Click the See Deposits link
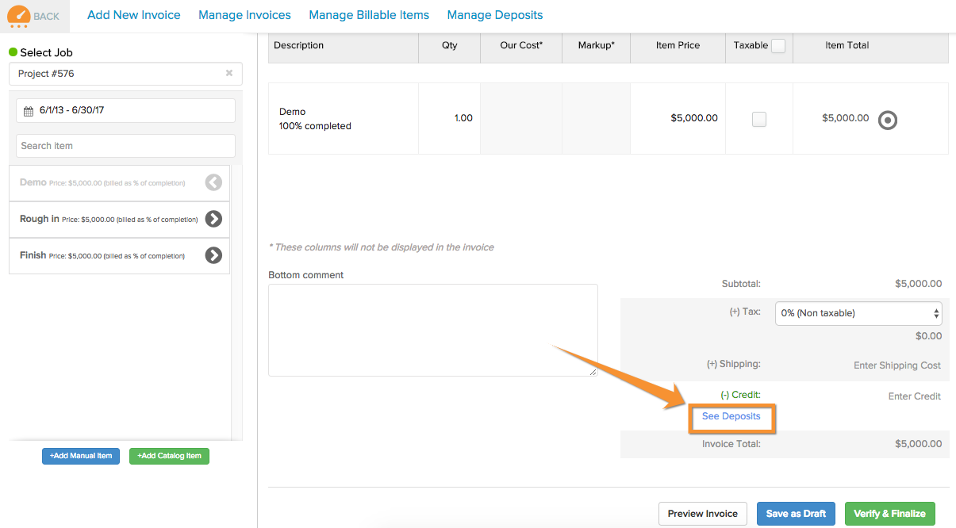Image resolution: width=956 pixels, height=528 pixels. (731, 416)
